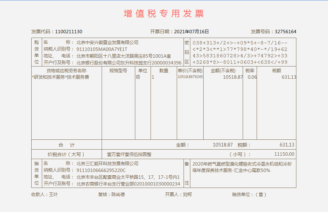Image resolution: width=328 pixels, height=212 pixels.
Task: Select grand total 11150.00
Action: point(284,154)
